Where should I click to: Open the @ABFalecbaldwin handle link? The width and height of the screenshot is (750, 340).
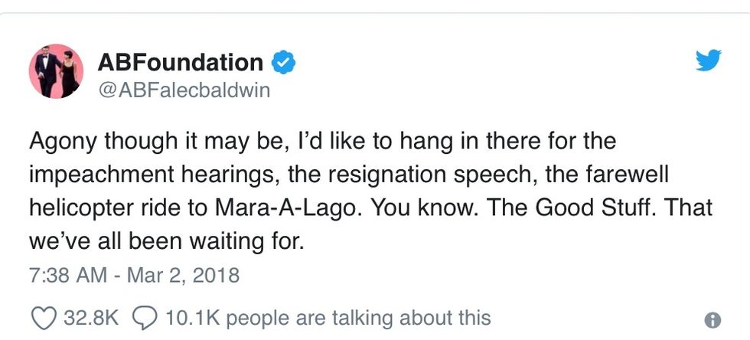pyautogui.click(x=183, y=90)
